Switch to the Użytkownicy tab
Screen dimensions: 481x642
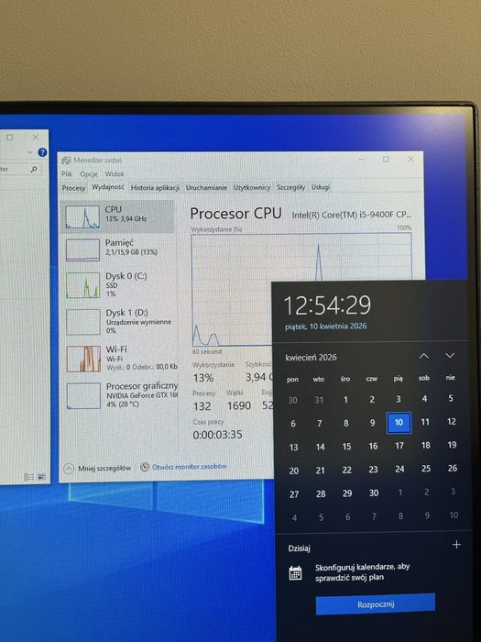point(252,187)
